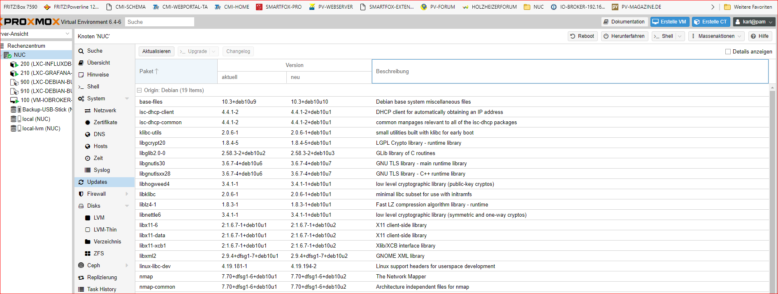Open the Shell dropdown arrow in header
Screen dimensions: 778x294
680,36
